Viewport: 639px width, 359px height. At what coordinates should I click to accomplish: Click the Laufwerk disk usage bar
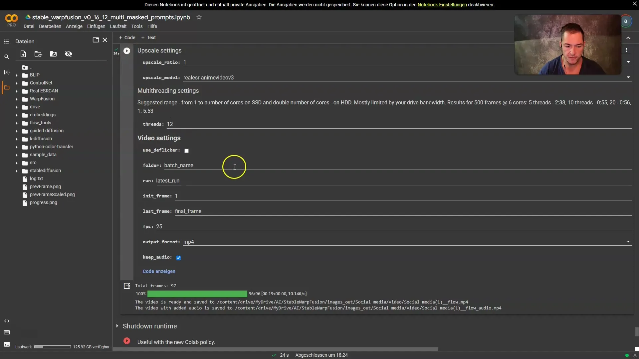[53, 347]
